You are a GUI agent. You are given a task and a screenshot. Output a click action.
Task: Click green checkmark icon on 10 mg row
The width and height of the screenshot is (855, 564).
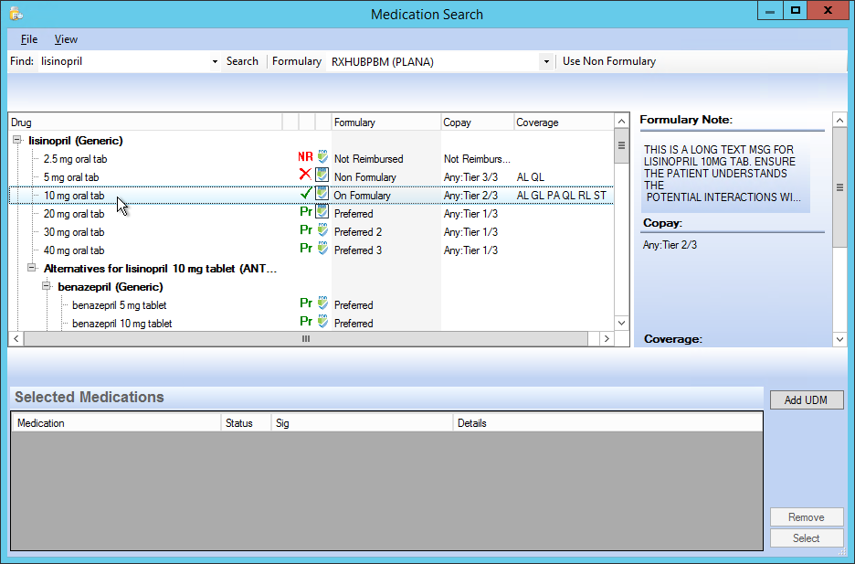point(306,193)
